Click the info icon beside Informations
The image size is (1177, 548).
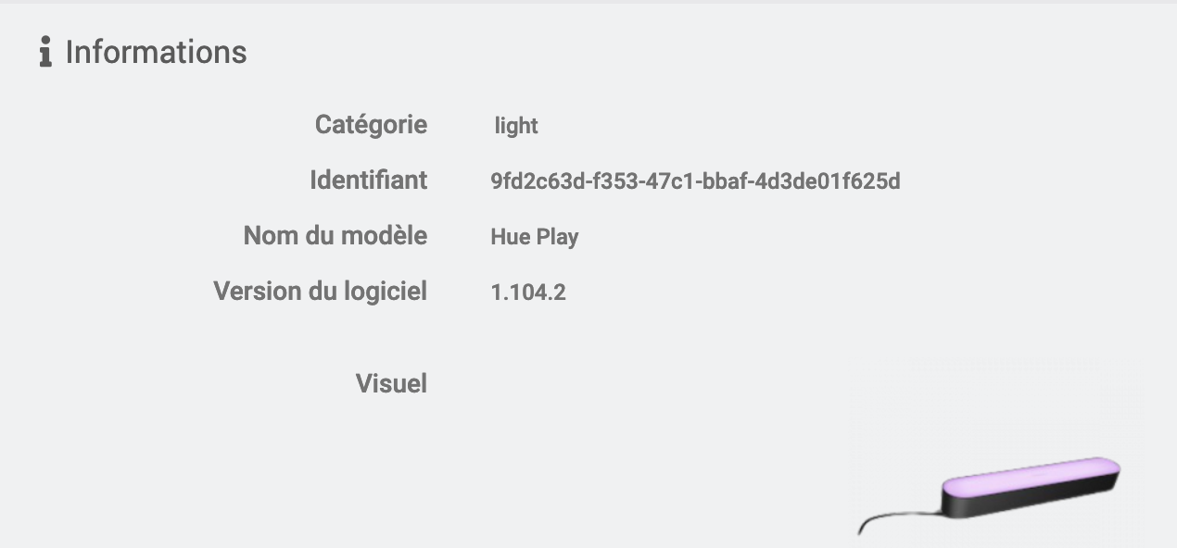[44, 52]
